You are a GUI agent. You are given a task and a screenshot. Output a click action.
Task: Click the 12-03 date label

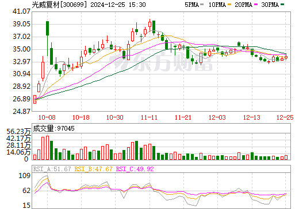tap(217, 117)
